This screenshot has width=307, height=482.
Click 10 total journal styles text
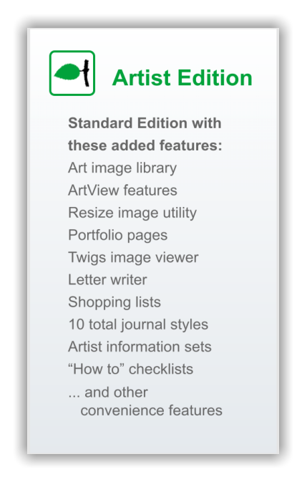(138, 324)
